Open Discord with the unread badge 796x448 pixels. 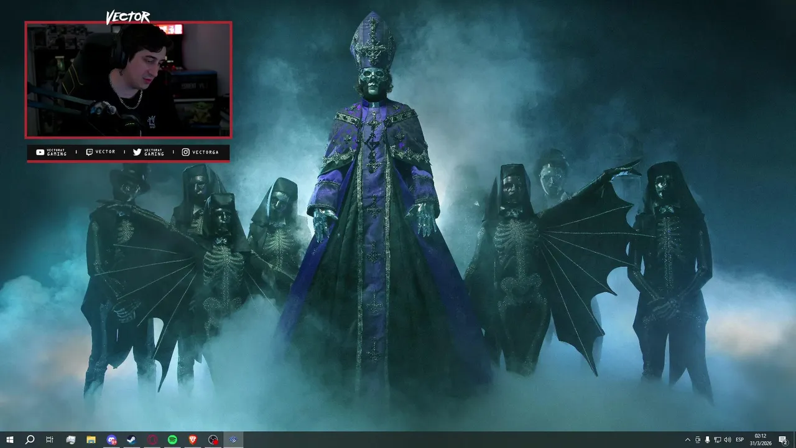(x=111, y=440)
